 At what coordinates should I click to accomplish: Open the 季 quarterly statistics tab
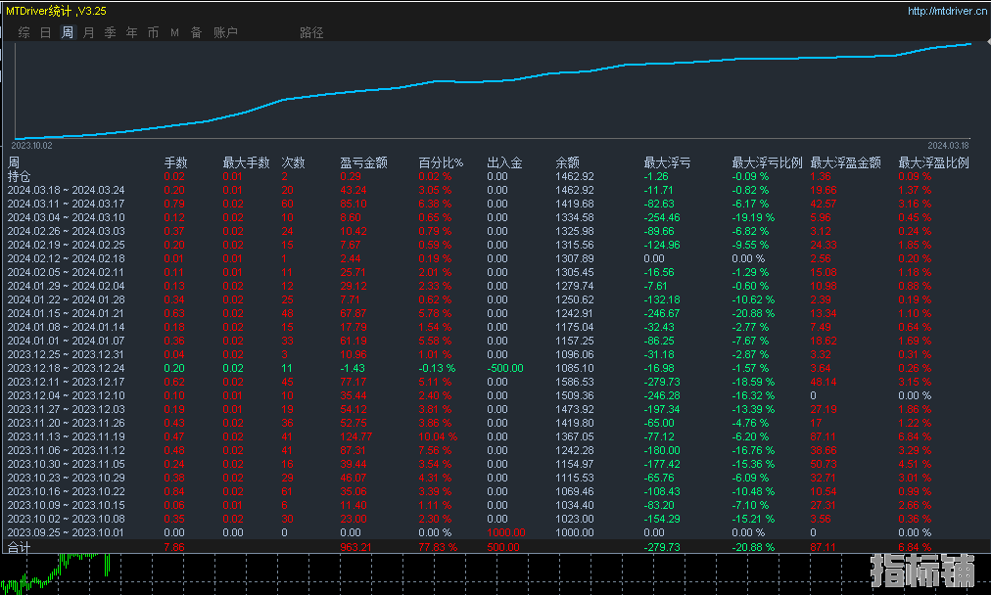point(110,32)
